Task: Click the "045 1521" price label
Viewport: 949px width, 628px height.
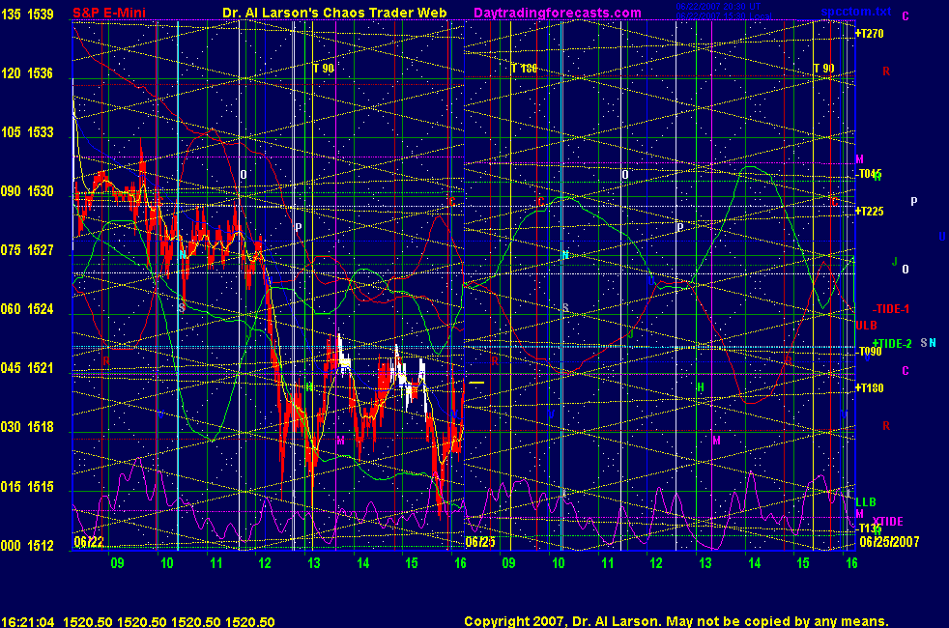Action: [x=27, y=368]
